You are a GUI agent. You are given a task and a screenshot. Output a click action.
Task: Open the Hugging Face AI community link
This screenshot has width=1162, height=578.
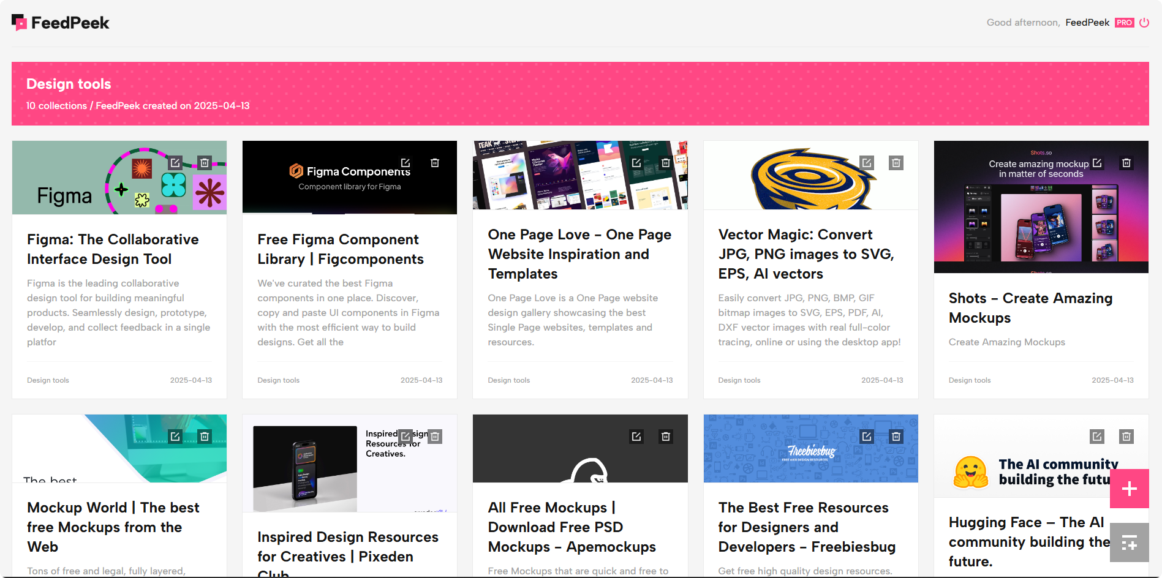click(1028, 541)
